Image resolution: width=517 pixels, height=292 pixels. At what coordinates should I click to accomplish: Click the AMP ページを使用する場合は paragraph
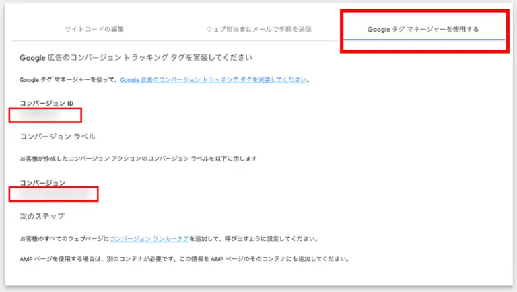[x=184, y=259]
